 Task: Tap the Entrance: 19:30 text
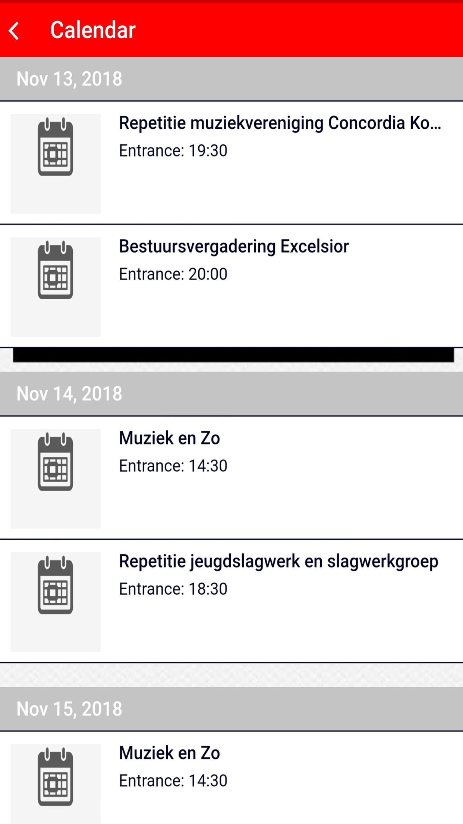[x=173, y=151]
